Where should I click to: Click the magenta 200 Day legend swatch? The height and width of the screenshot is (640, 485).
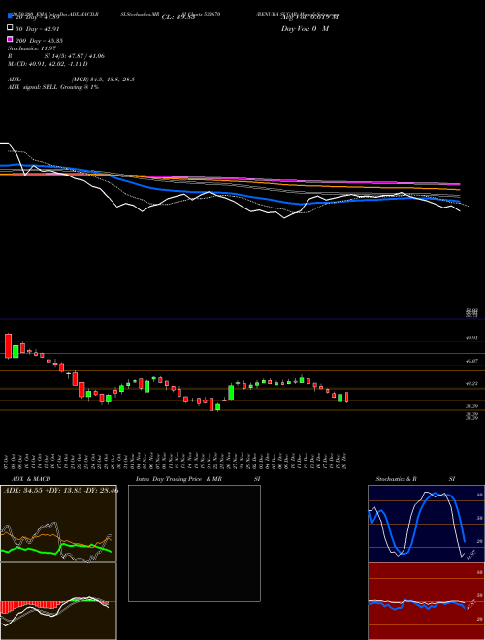tap(10, 39)
